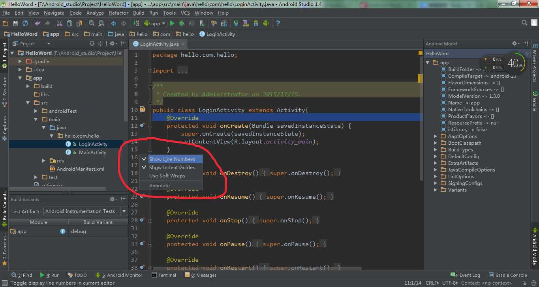Enable Use Soft Wraps option
539x287 pixels.
point(171,175)
